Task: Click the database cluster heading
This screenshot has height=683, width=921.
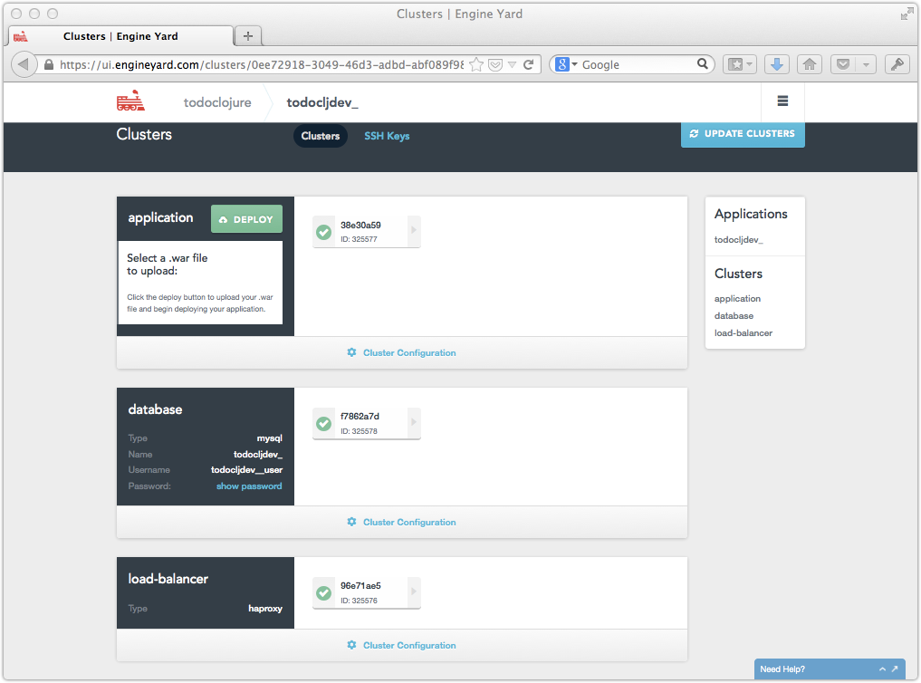Action: (x=155, y=409)
